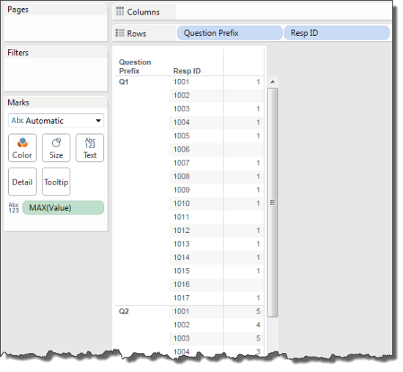Click the Columns shelf grid icon
The height and width of the screenshot is (372, 403).
pos(119,11)
